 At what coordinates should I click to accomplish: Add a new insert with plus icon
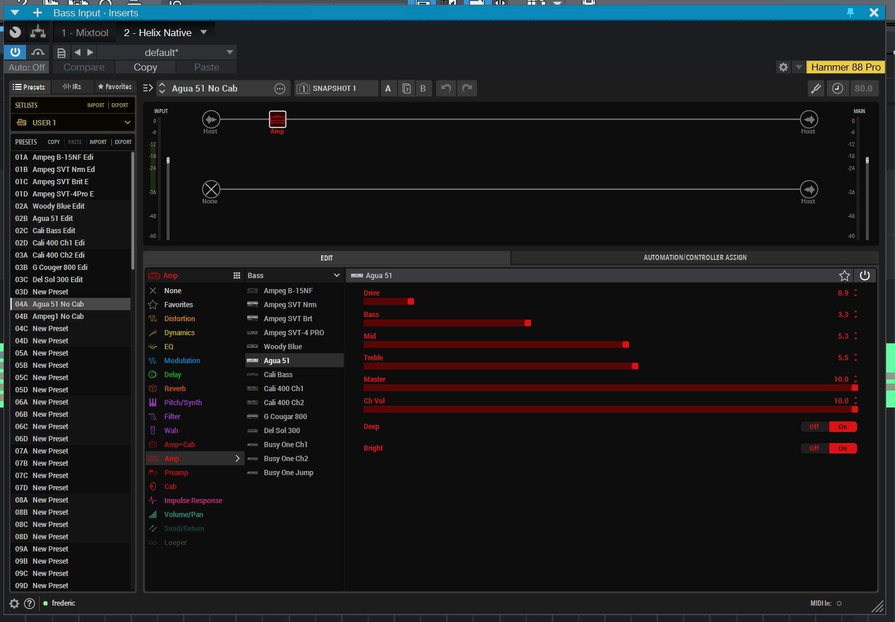click(x=37, y=12)
